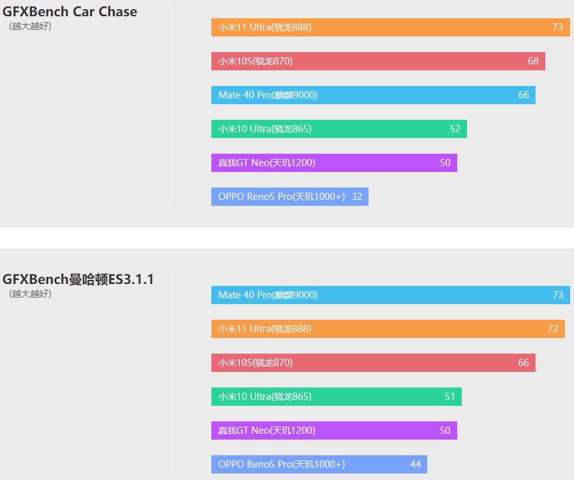Click the score 52 for 小米10 Ultra
Viewport: 574px width, 480px height.
click(455, 129)
